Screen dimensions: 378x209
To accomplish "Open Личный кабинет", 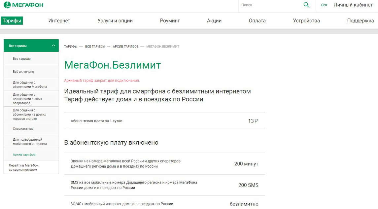I will tap(353, 5).
